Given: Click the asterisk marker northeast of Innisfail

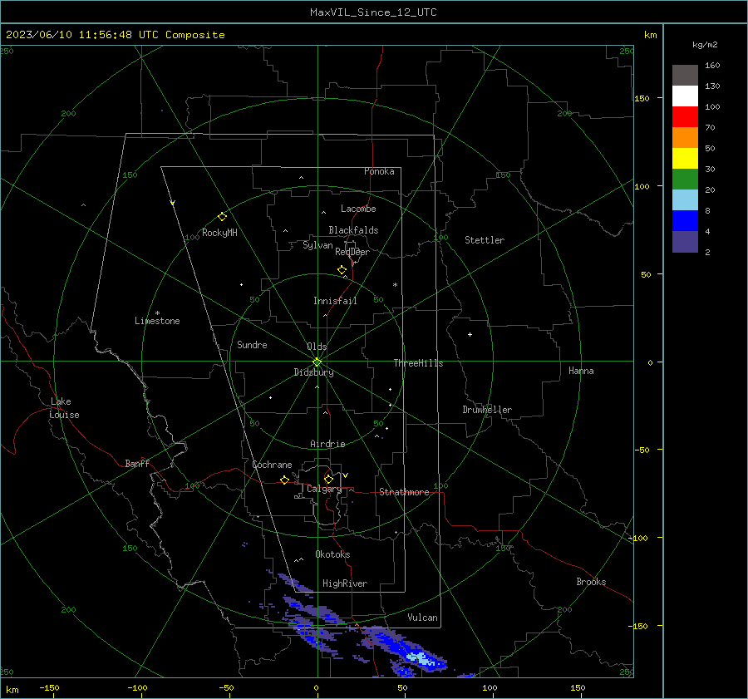Looking at the screenshot, I should coord(395,285).
